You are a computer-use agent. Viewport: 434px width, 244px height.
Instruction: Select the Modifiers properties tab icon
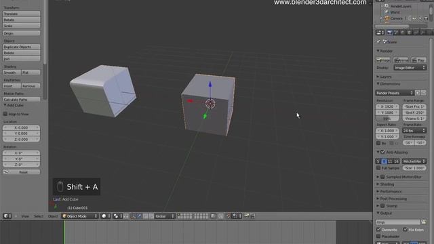[x=422, y=33]
